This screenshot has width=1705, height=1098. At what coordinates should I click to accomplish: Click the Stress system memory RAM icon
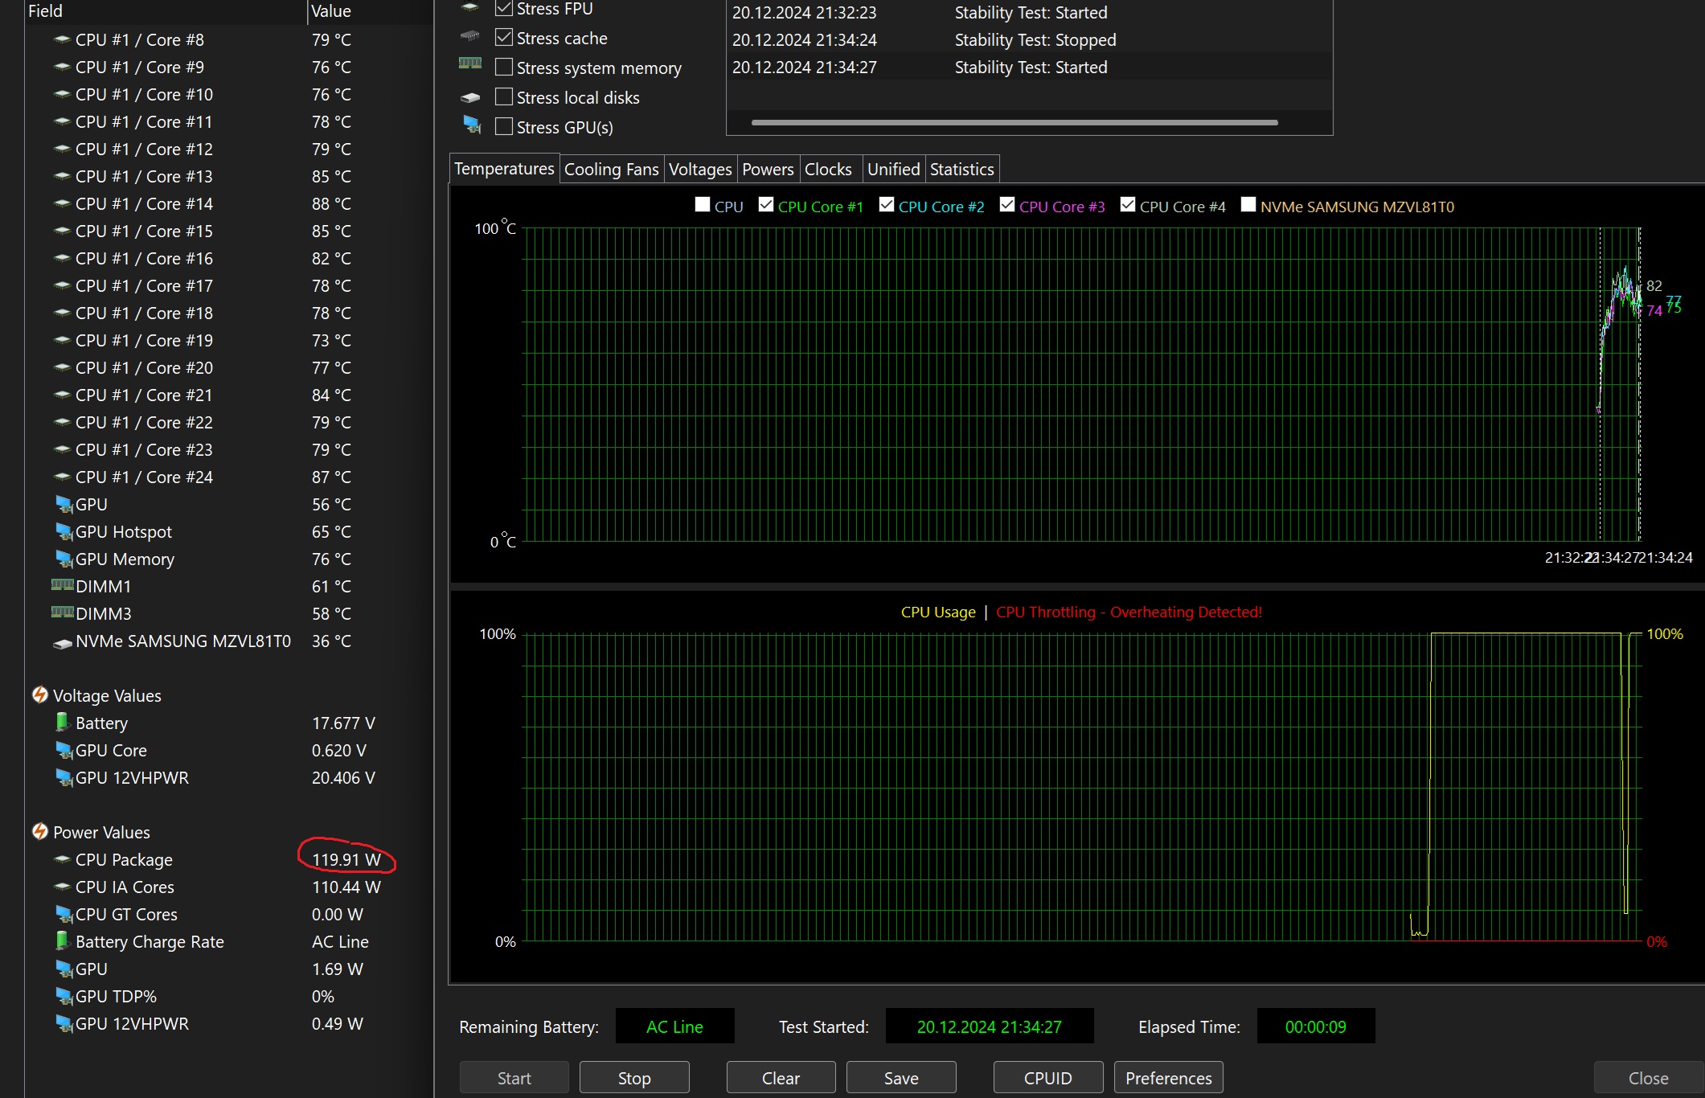pos(470,63)
